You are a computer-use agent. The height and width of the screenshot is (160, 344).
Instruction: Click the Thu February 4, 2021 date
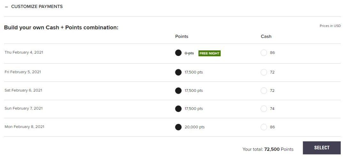[24, 52]
